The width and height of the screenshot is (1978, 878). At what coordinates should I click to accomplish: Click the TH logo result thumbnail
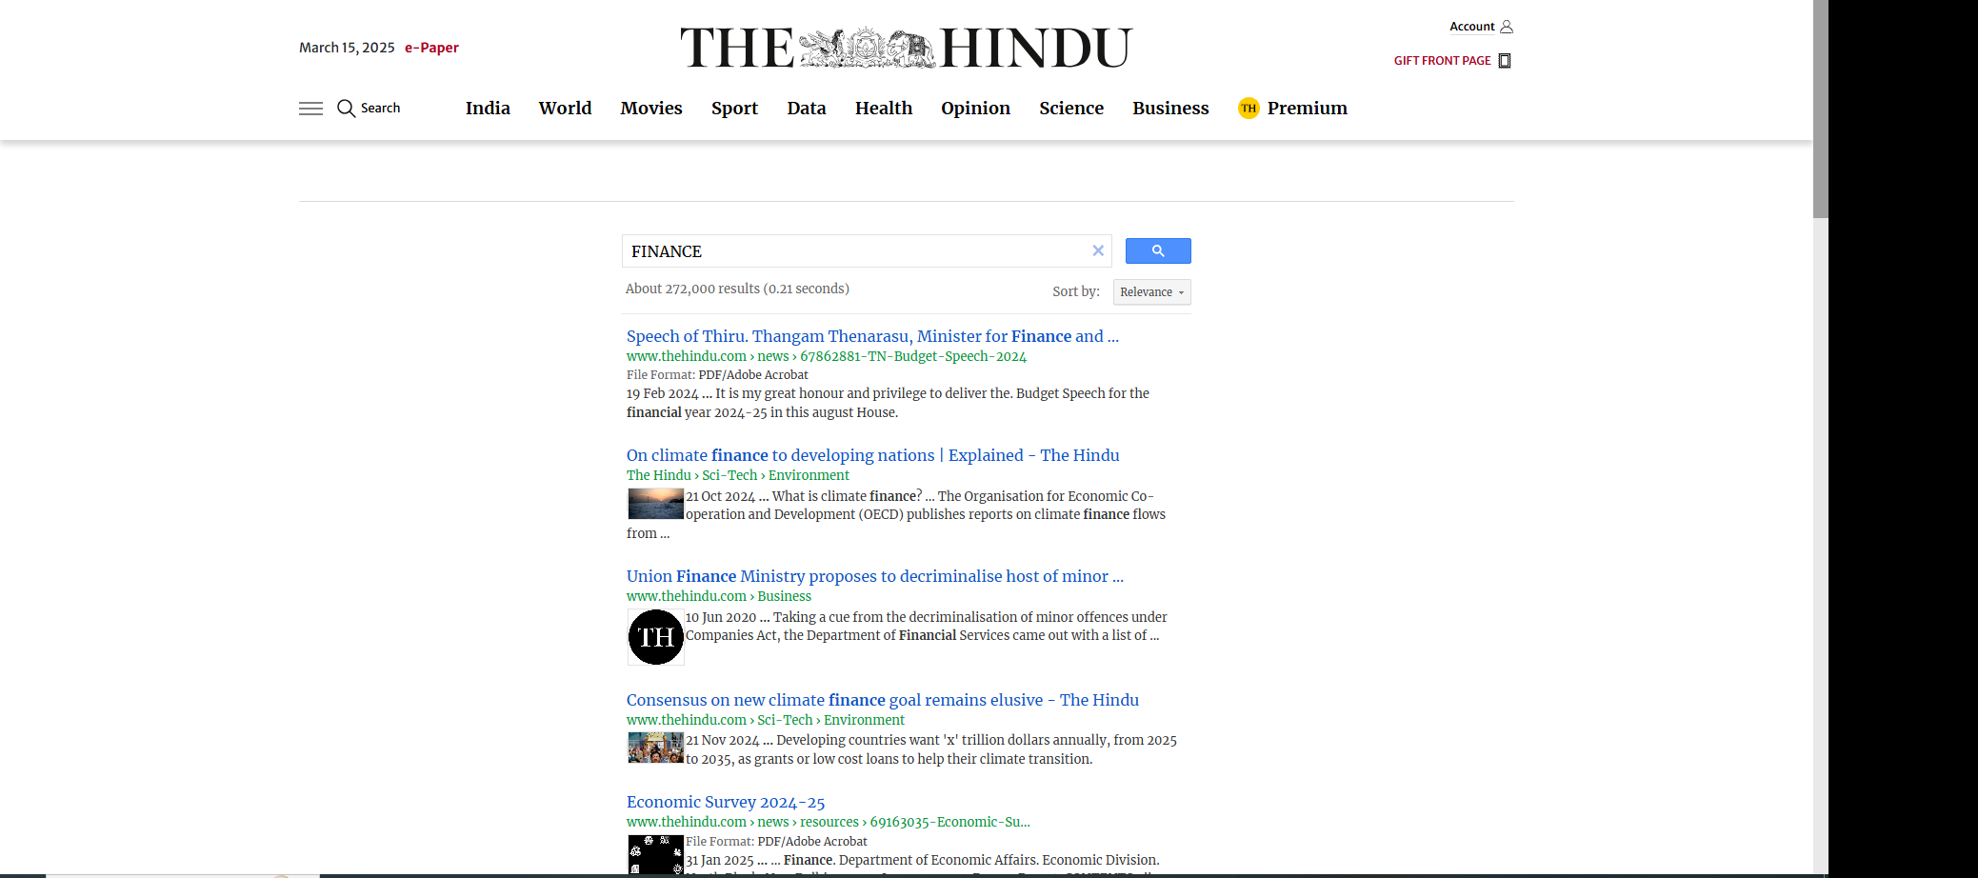click(655, 637)
